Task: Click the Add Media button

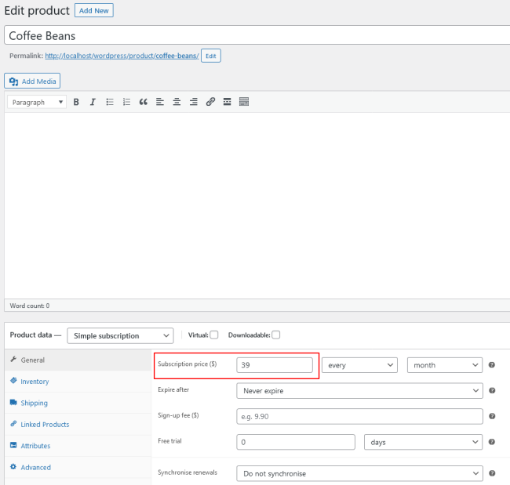Action: 32,81
